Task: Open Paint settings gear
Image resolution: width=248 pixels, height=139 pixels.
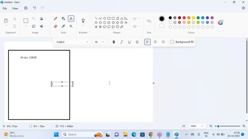Action: click(x=243, y=8)
